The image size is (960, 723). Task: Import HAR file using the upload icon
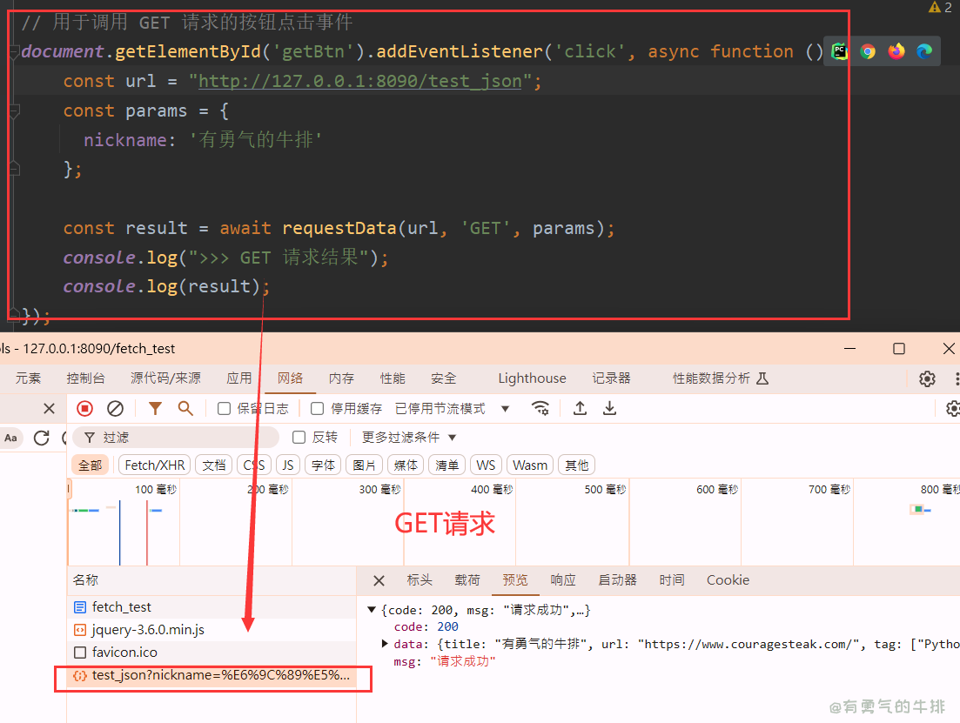[x=581, y=408]
